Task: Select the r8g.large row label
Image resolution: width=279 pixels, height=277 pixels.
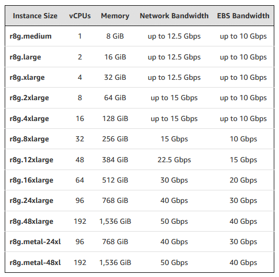Action: [x=25, y=57]
